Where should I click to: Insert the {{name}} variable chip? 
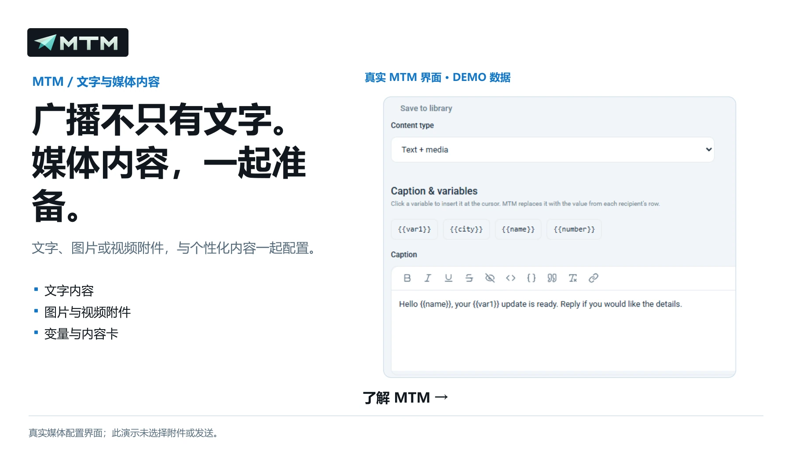(x=518, y=229)
